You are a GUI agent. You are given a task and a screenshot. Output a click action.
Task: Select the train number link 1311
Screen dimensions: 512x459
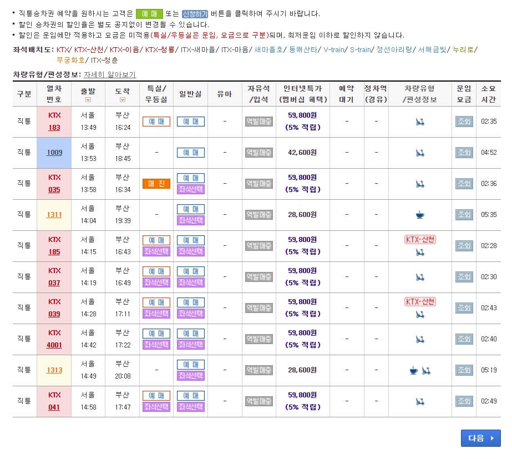[x=54, y=215]
